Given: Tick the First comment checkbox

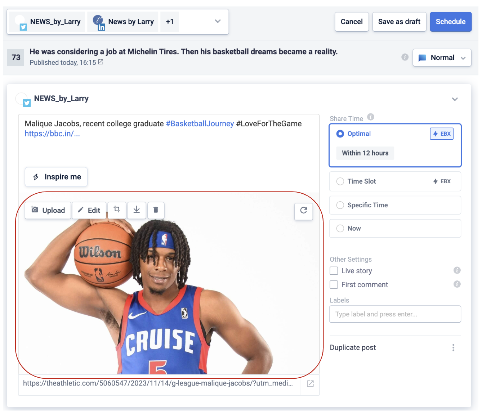Looking at the screenshot, I should click(334, 285).
